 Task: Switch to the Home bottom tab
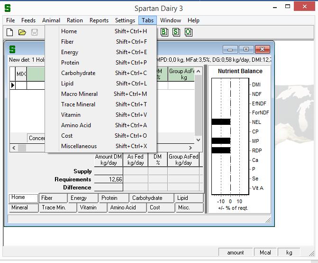click(23, 198)
